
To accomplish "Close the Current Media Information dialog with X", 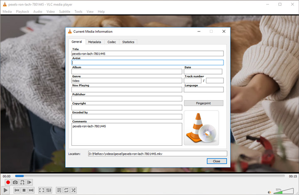I will pos(224,31).
